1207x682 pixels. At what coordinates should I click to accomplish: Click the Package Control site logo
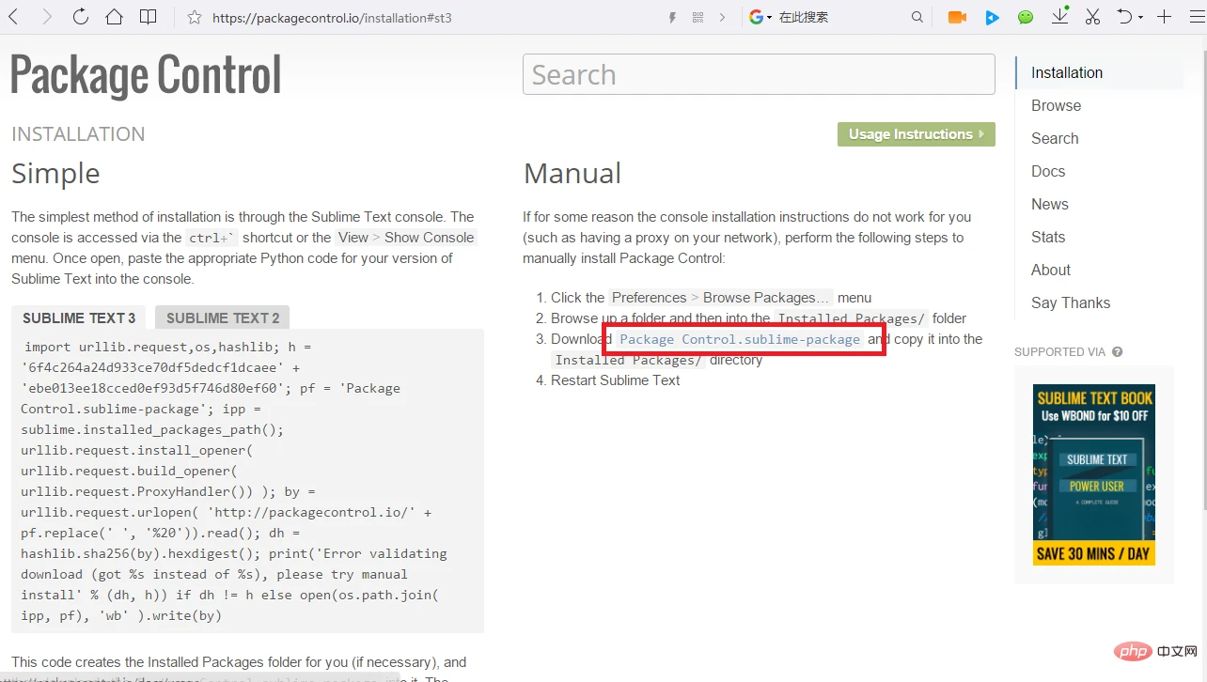pos(146,75)
